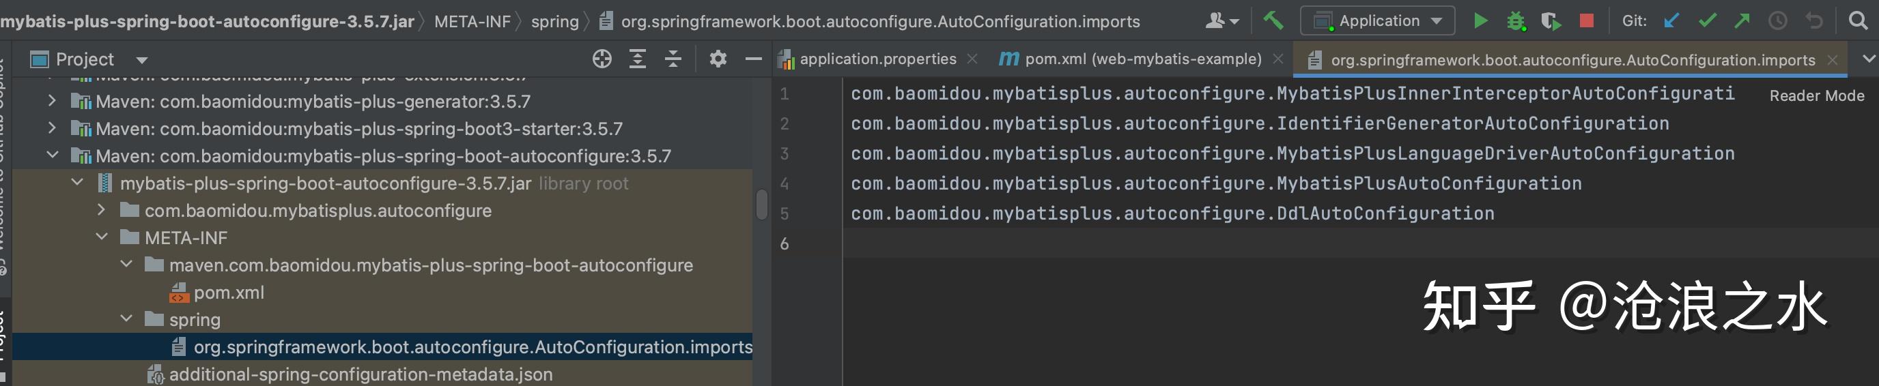The height and width of the screenshot is (386, 1879).
Task: Click the Project tree vertical scrollbar
Action: pos(761,205)
